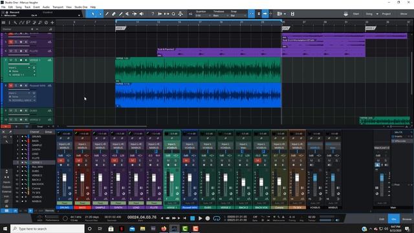Open the track list icon above tracks
The width and height of the screenshot is (414, 233).
click(x=3, y=23)
